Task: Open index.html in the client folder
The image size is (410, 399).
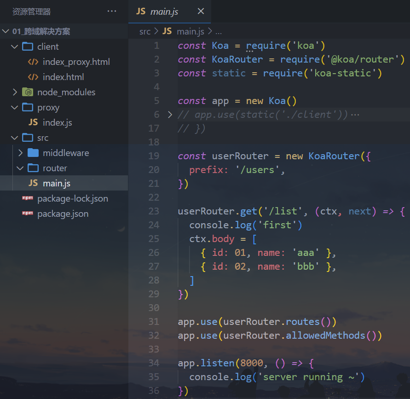Action: click(64, 77)
